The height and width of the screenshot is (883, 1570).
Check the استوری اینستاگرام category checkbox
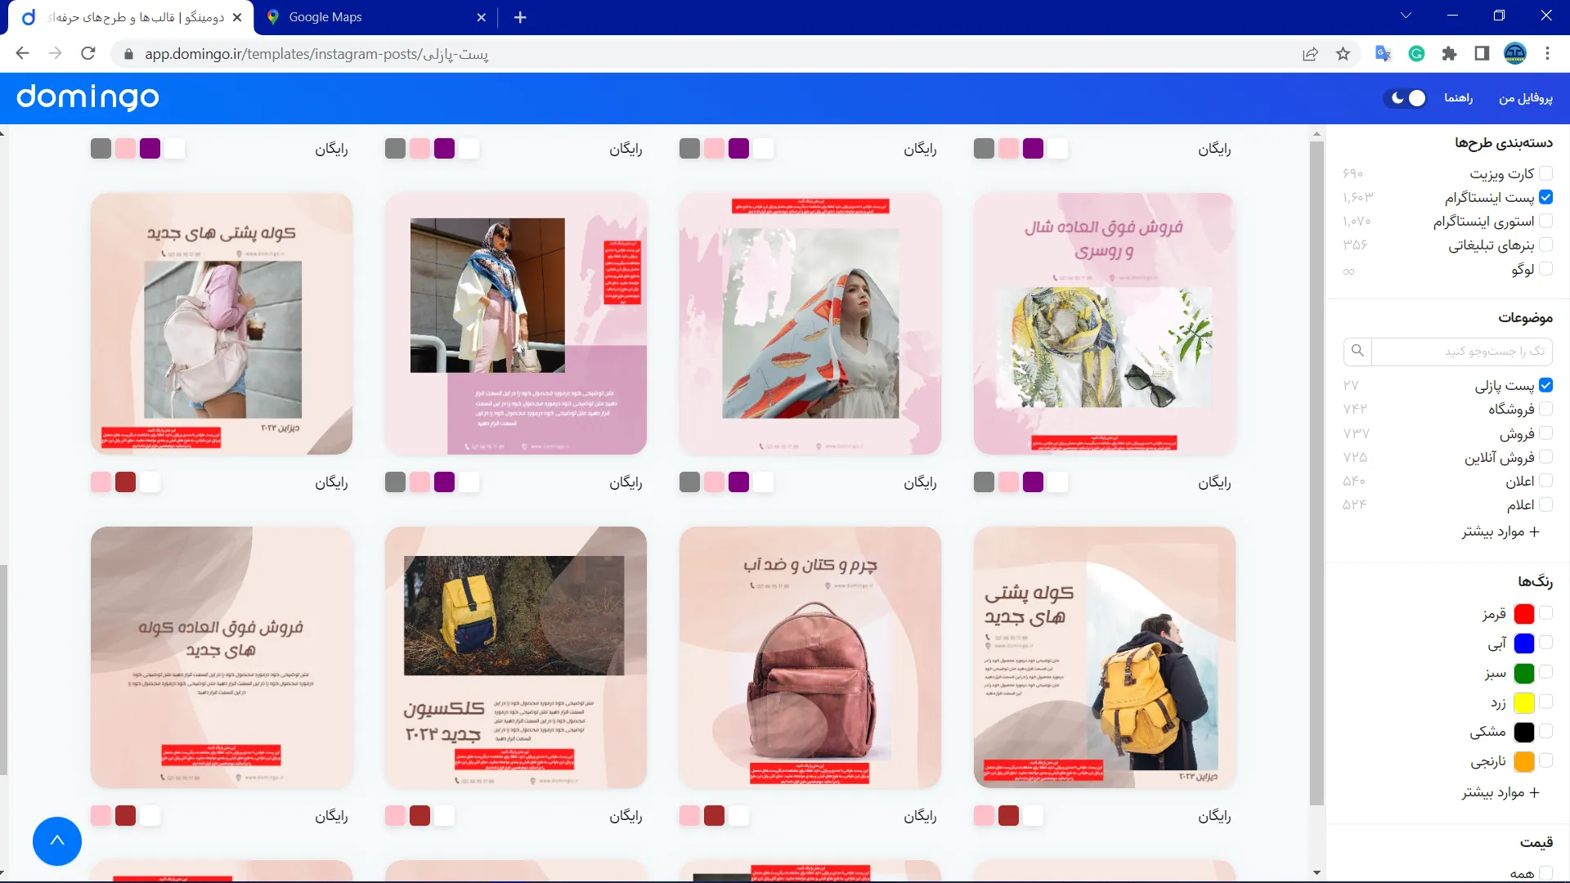[1545, 221]
